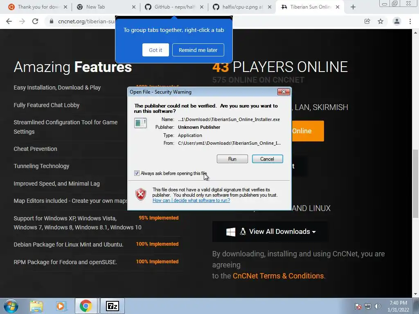The width and height of the screenshot is (419, 314).
Task: Click 'Cheat Prevention' feature text
Action: 35,149
